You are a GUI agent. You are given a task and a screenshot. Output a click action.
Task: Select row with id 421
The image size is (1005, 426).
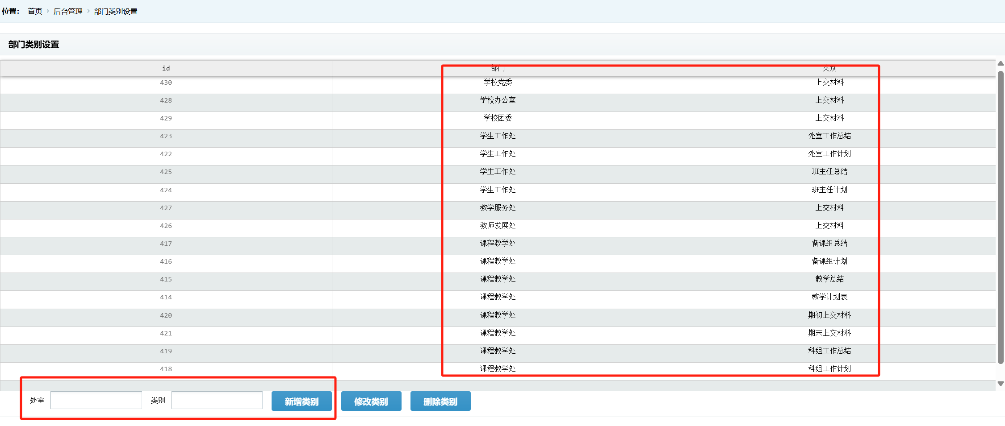click(x=498, y=335)
